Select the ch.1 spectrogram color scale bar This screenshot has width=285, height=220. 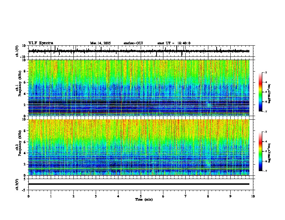click(x=260, y=92)
